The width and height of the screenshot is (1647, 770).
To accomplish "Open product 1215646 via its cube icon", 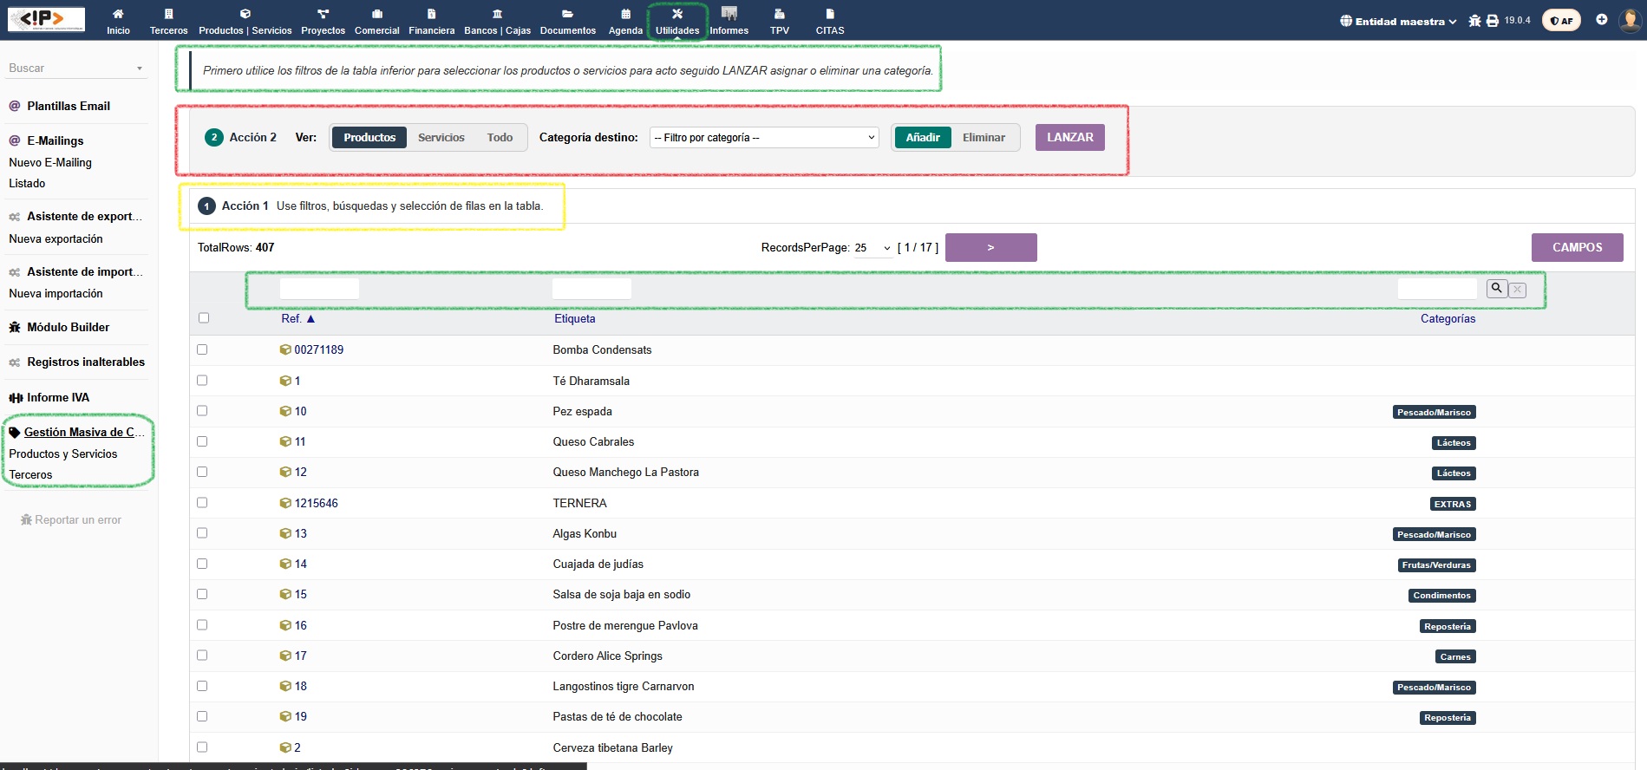I will [285, 503].
